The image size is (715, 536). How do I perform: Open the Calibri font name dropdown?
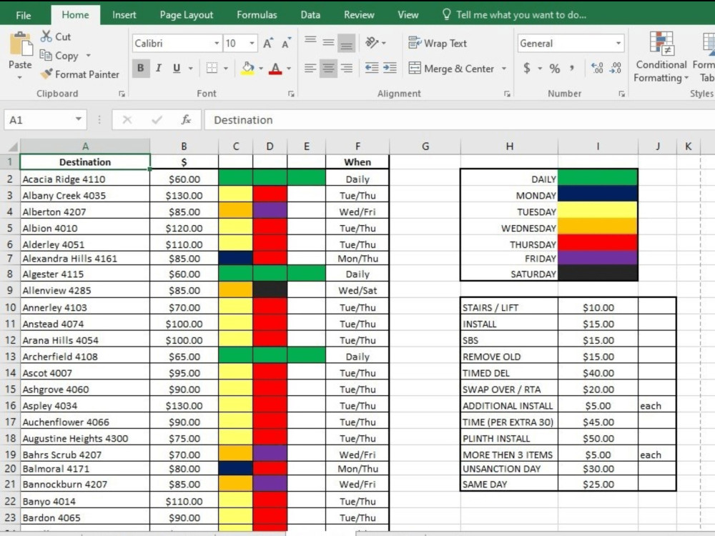point(217,44)
